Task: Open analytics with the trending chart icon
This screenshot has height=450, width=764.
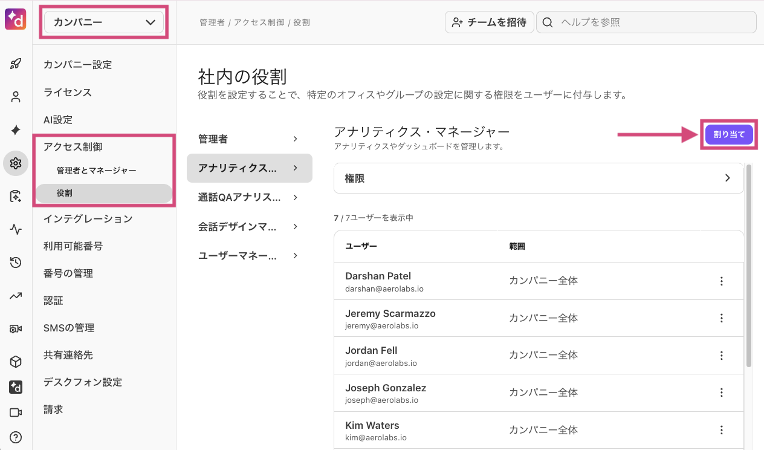Action: coord(15,296)
